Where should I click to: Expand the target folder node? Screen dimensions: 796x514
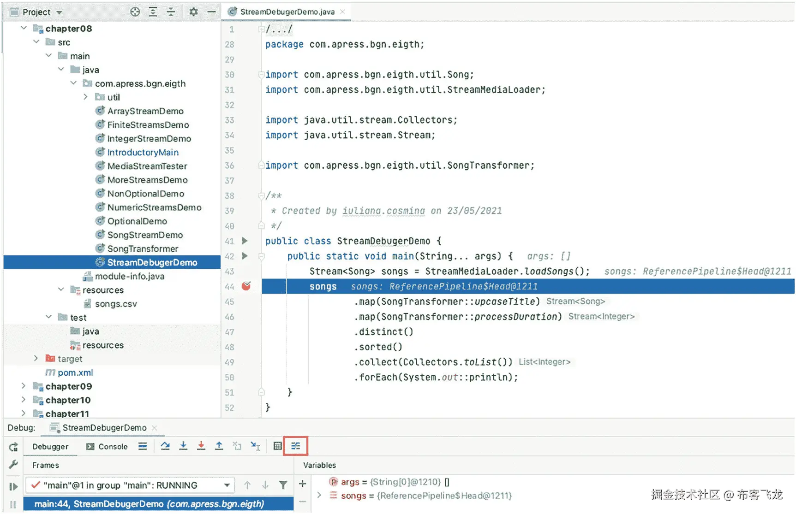coord(36,358)
